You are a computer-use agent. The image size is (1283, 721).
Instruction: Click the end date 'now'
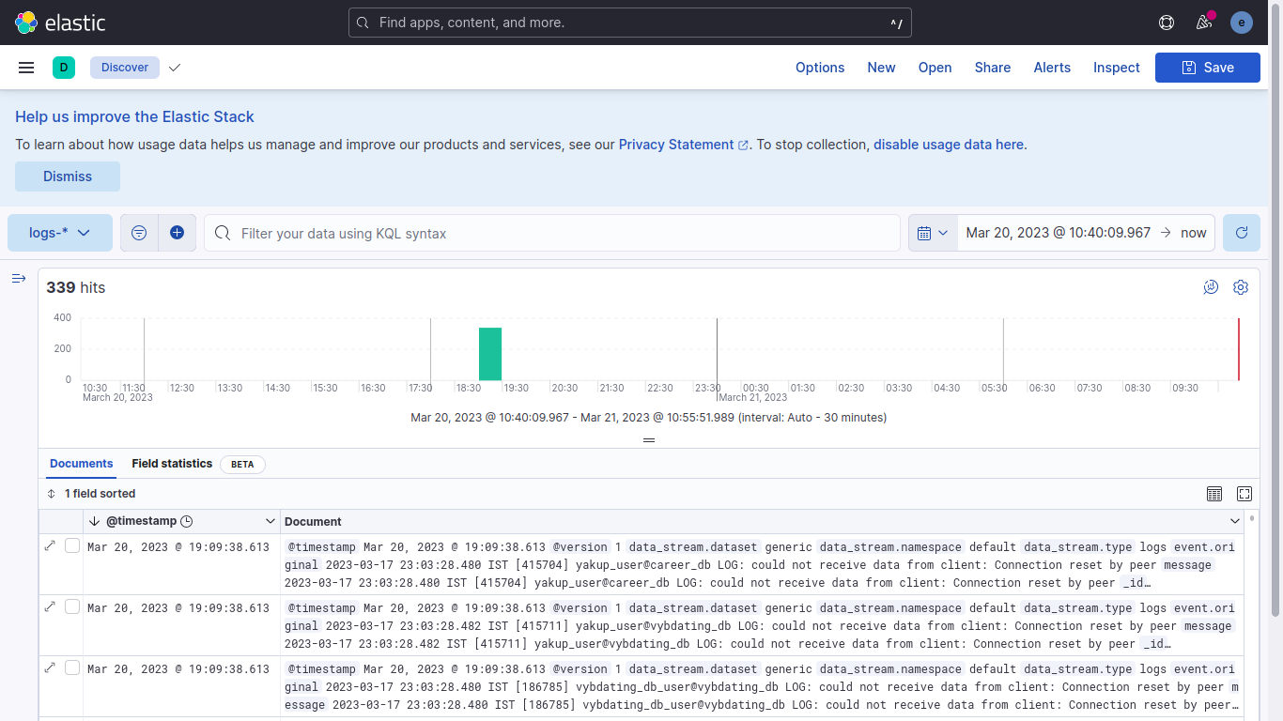click(x=1194, y=233)
